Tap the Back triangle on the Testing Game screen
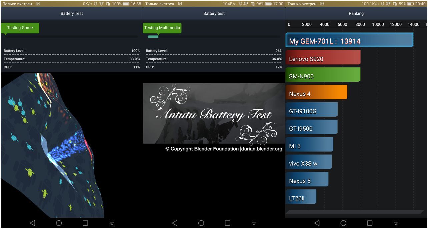Viewport: 428px width, 229px height. coord(32,223)
